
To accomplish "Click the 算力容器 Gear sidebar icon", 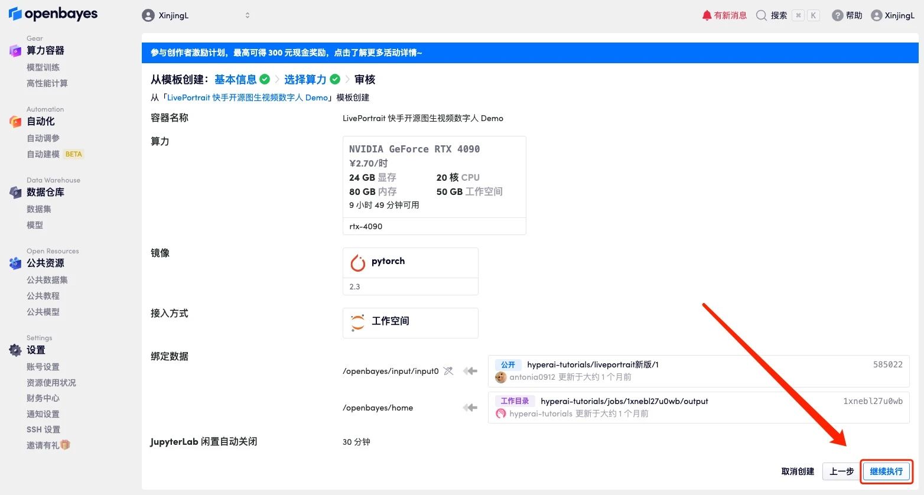I will coord(15,51).
